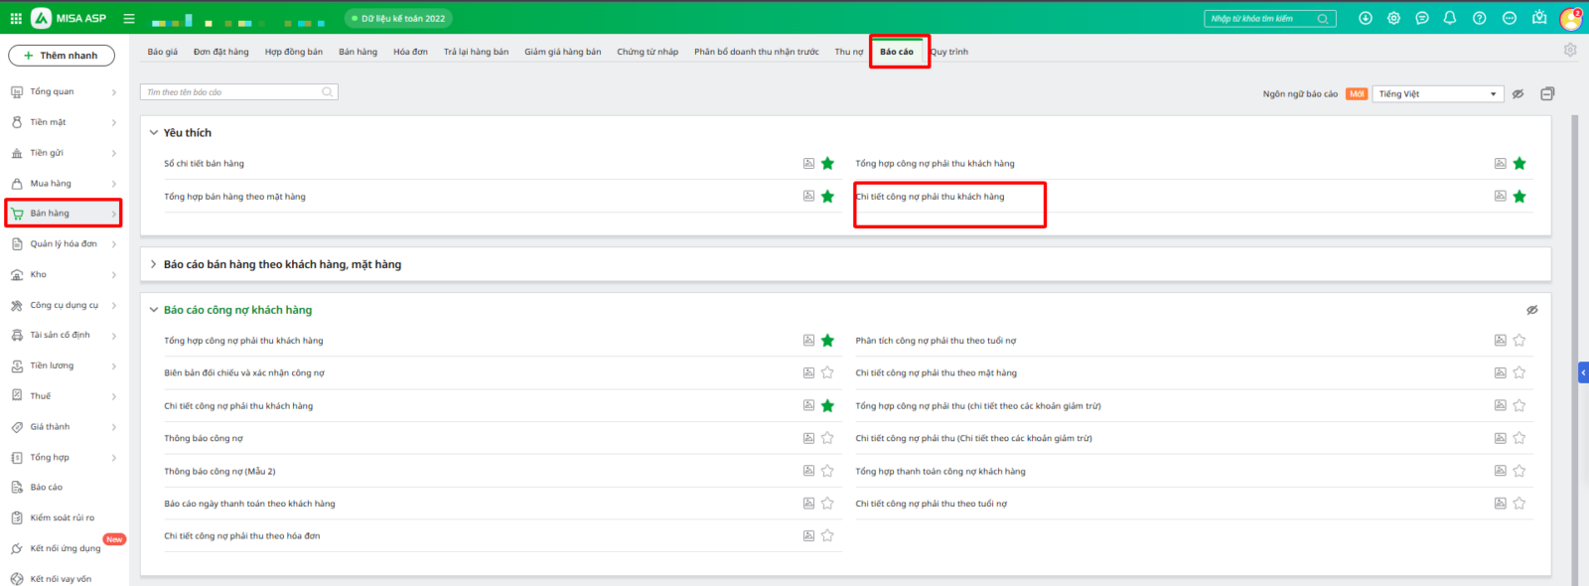The image size is (1589, 586).
Task: Click the settings gear in top header
Action: pos(1393,18)
